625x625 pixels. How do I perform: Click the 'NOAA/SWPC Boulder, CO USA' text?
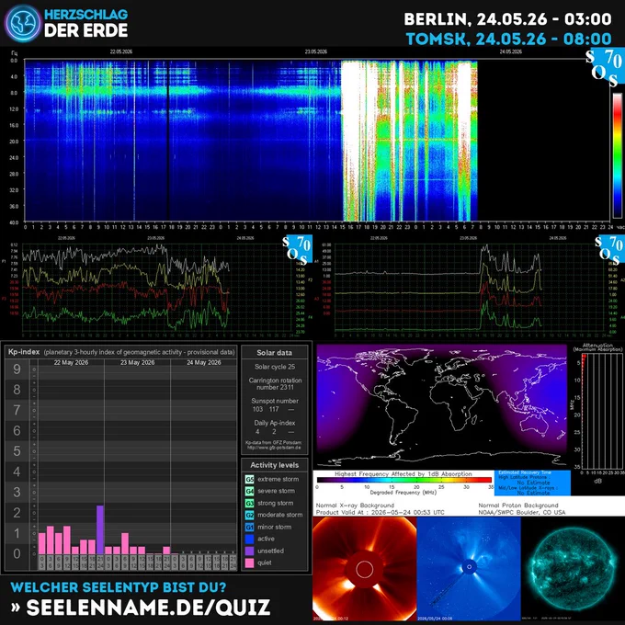[522, 513]
